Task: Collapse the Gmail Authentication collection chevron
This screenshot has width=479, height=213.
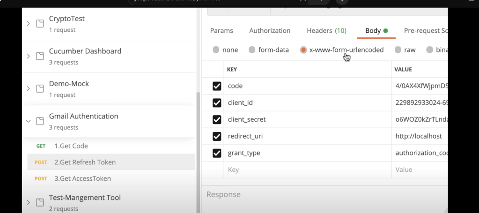Action: click(x=29, y=121)
